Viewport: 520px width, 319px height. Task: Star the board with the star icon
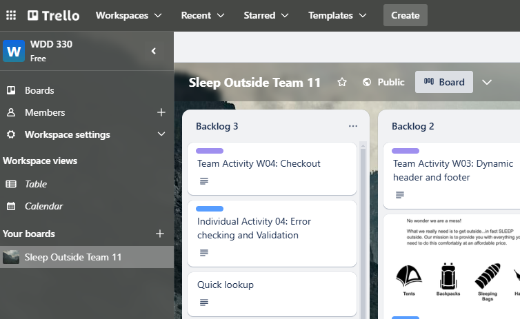342,82
